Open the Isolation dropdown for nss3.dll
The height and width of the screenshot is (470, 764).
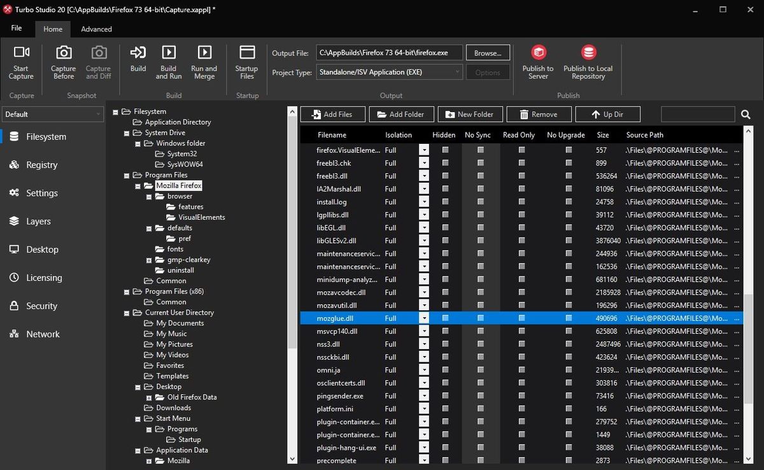click(x=423, y=344)
